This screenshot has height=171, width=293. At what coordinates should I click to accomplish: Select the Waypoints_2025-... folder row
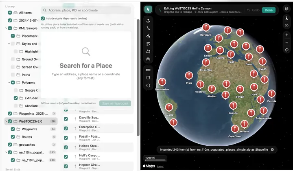click(31, 114)
